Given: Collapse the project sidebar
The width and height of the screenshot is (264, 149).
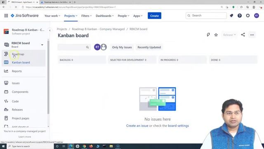Looking at the screenshot, I should coord(50,31).
